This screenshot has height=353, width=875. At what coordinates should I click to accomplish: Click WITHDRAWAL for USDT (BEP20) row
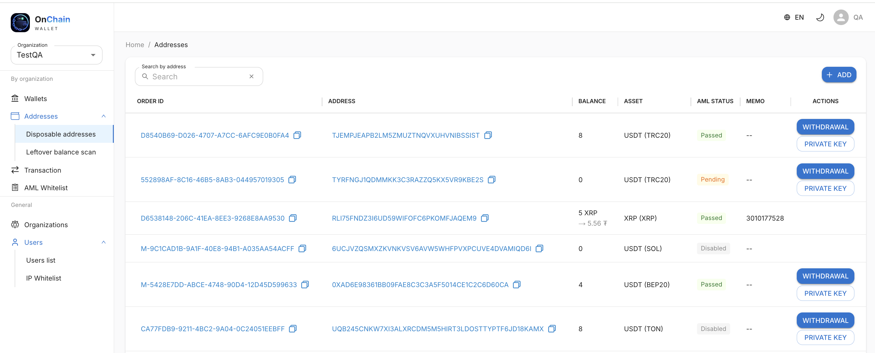pos(825,276)
